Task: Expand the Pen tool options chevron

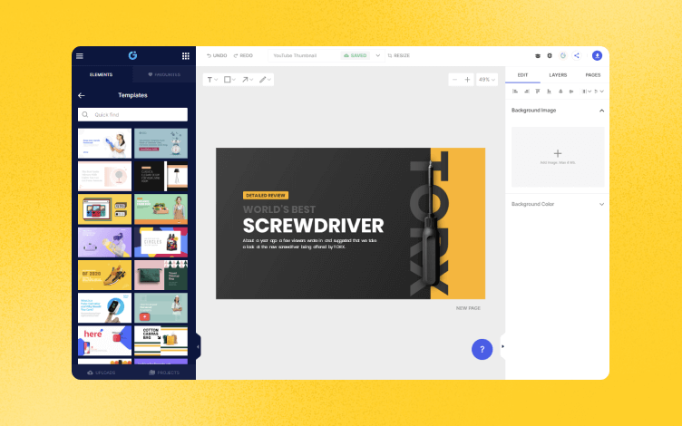Action: click(269, 80)
